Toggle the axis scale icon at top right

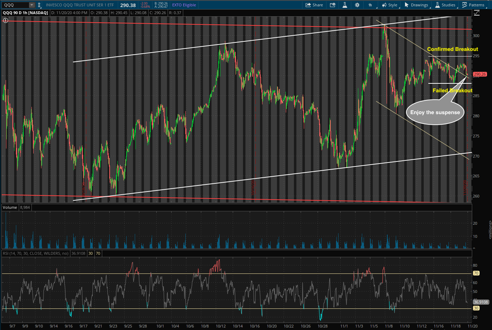(x=477, y=13)
